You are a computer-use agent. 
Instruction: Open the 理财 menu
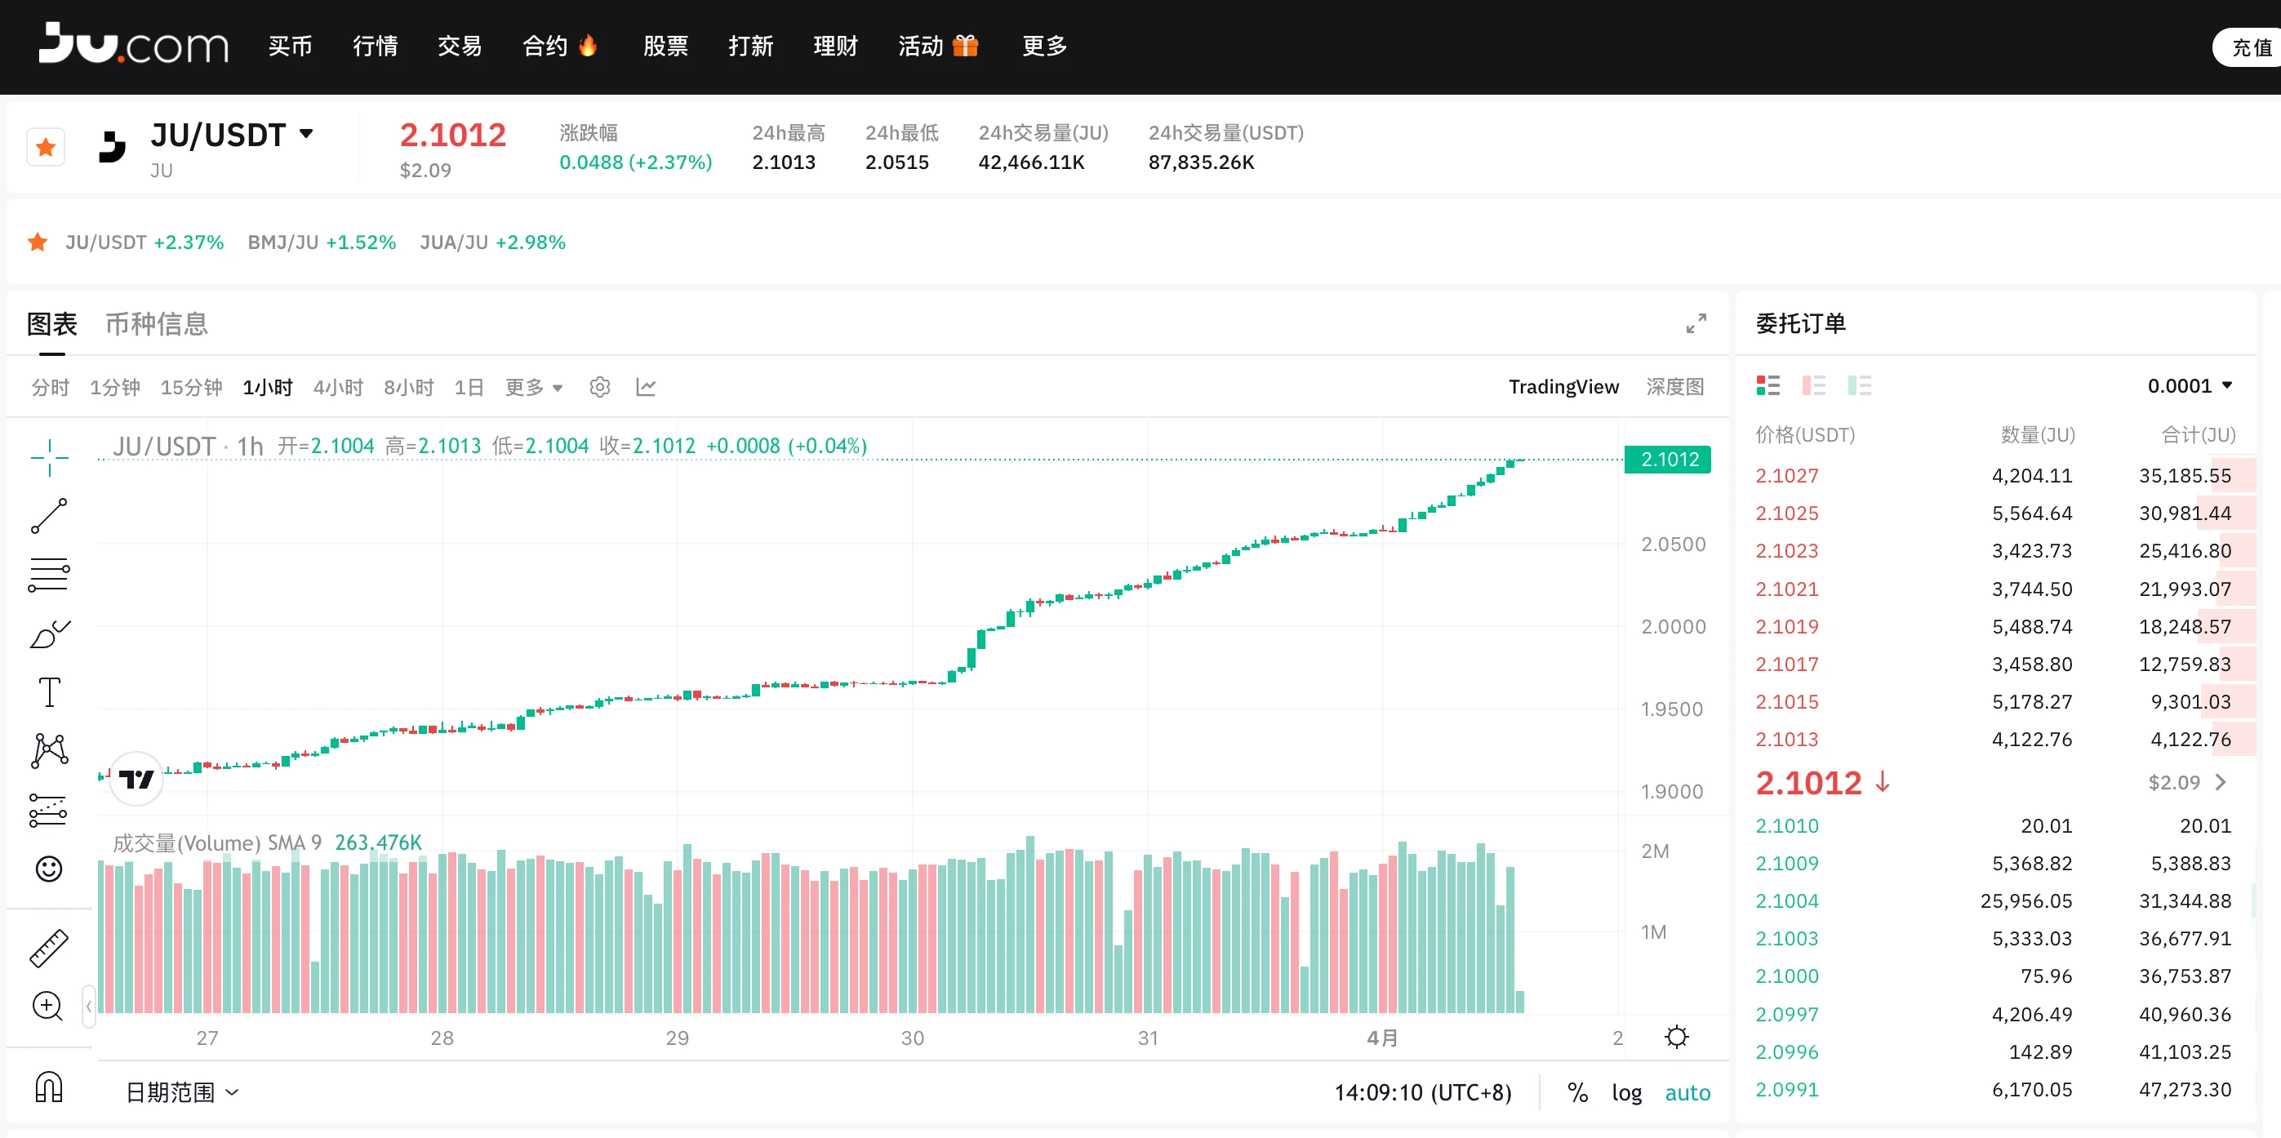point(836,46)
